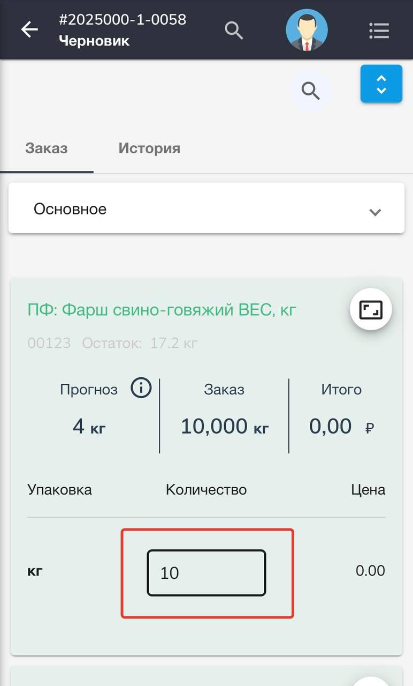Click the Итого total 0,00 ₽
Viewport: 413px width, 686px height.
click(x=341, y=427)
